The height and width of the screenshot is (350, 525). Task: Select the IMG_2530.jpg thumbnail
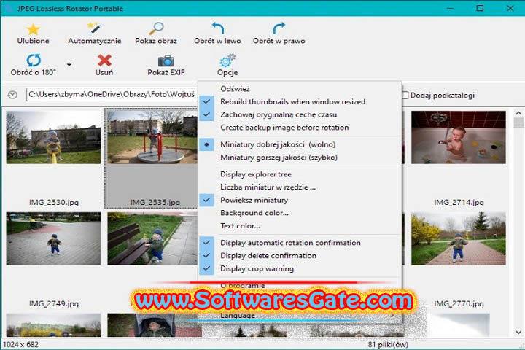click(x=53, y=137)
